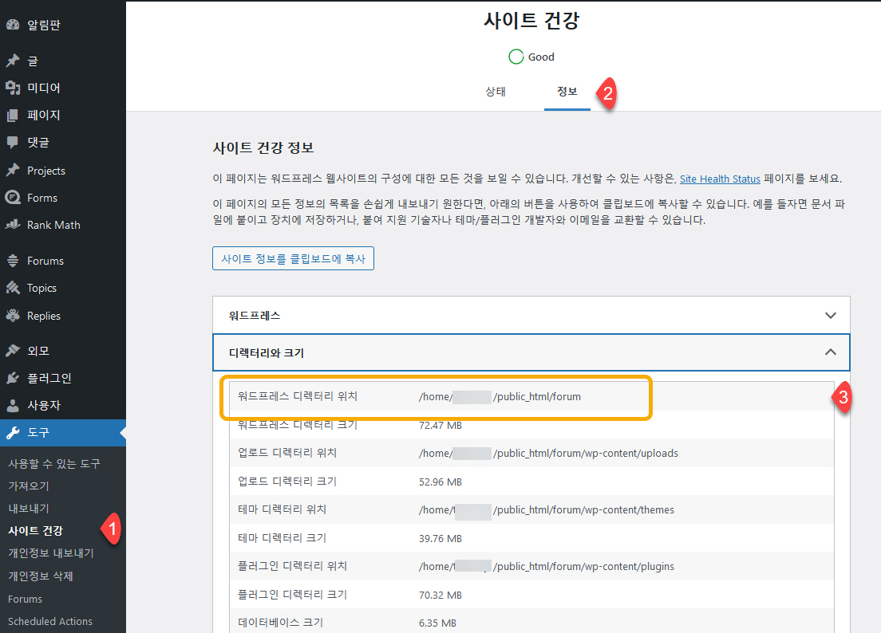Click the 업로드 디렉터리 위치 label
The width and height of the screenshot is (881, 633).
pos(286,453)
